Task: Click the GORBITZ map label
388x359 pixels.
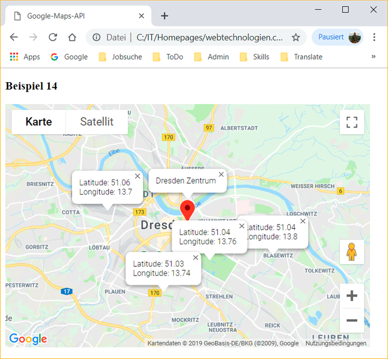Action: 36,247
